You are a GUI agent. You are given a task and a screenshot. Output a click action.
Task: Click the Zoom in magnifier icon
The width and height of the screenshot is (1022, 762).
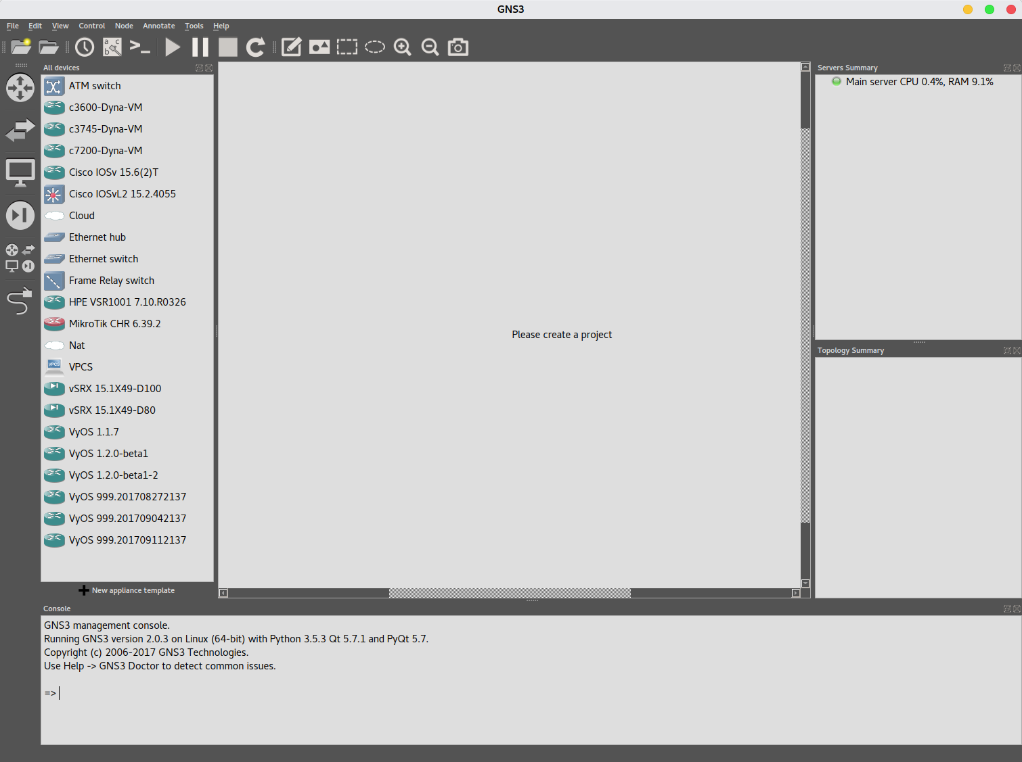pos(403,47)
